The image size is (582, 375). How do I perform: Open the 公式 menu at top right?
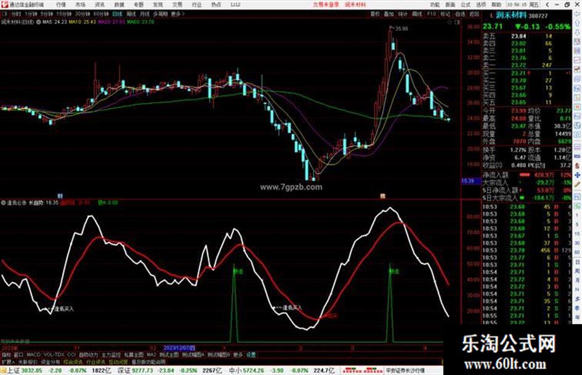tap(466, 4)
